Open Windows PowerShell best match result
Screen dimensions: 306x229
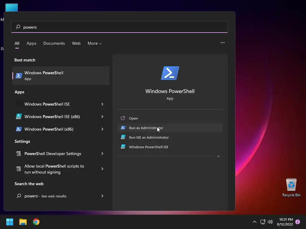[61, 75]
